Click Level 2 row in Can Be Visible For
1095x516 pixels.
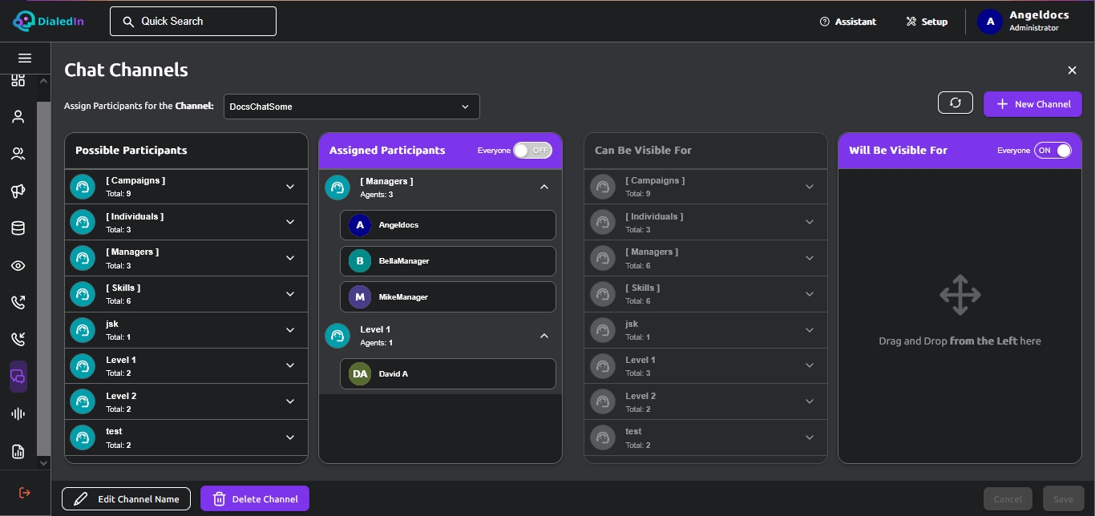click(x=706, y=402)
